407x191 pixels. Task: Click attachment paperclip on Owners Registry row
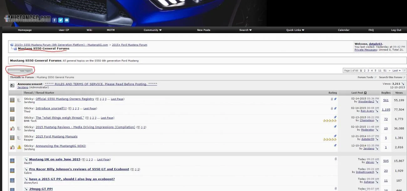[x=332, y=99]
